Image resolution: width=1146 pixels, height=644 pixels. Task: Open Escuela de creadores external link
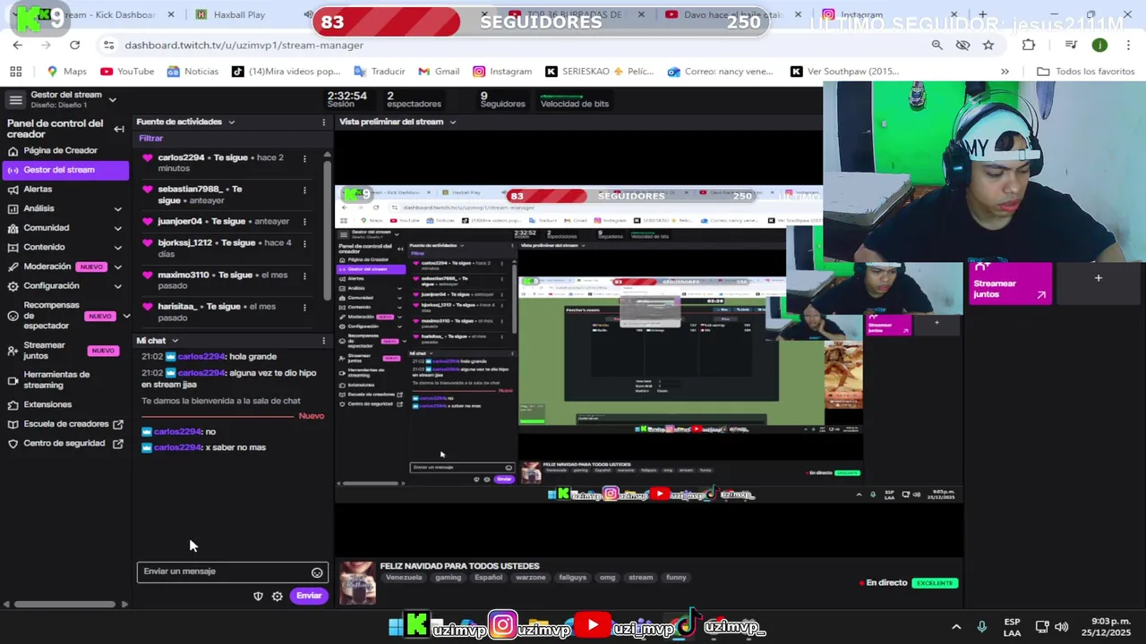[65, 424]
